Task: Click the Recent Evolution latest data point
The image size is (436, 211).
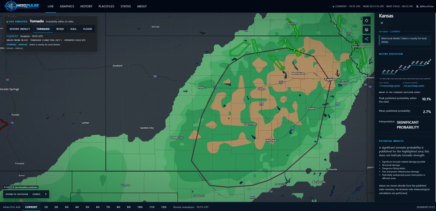Action: pos(429,63)
